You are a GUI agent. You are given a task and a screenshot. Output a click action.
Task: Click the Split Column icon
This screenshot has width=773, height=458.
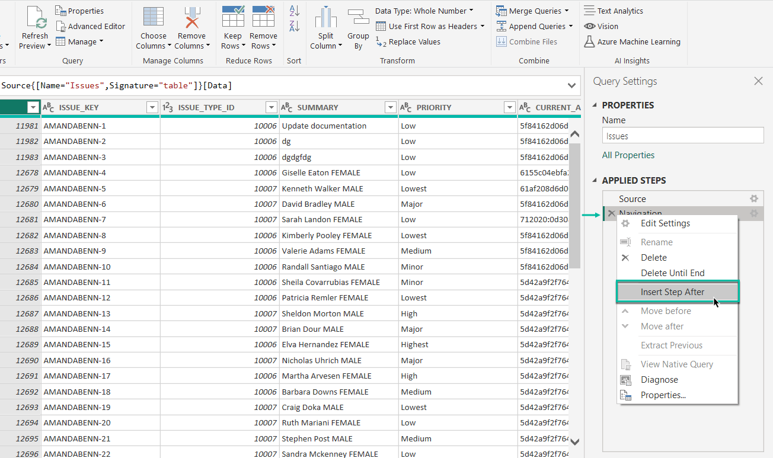point(325,18)
